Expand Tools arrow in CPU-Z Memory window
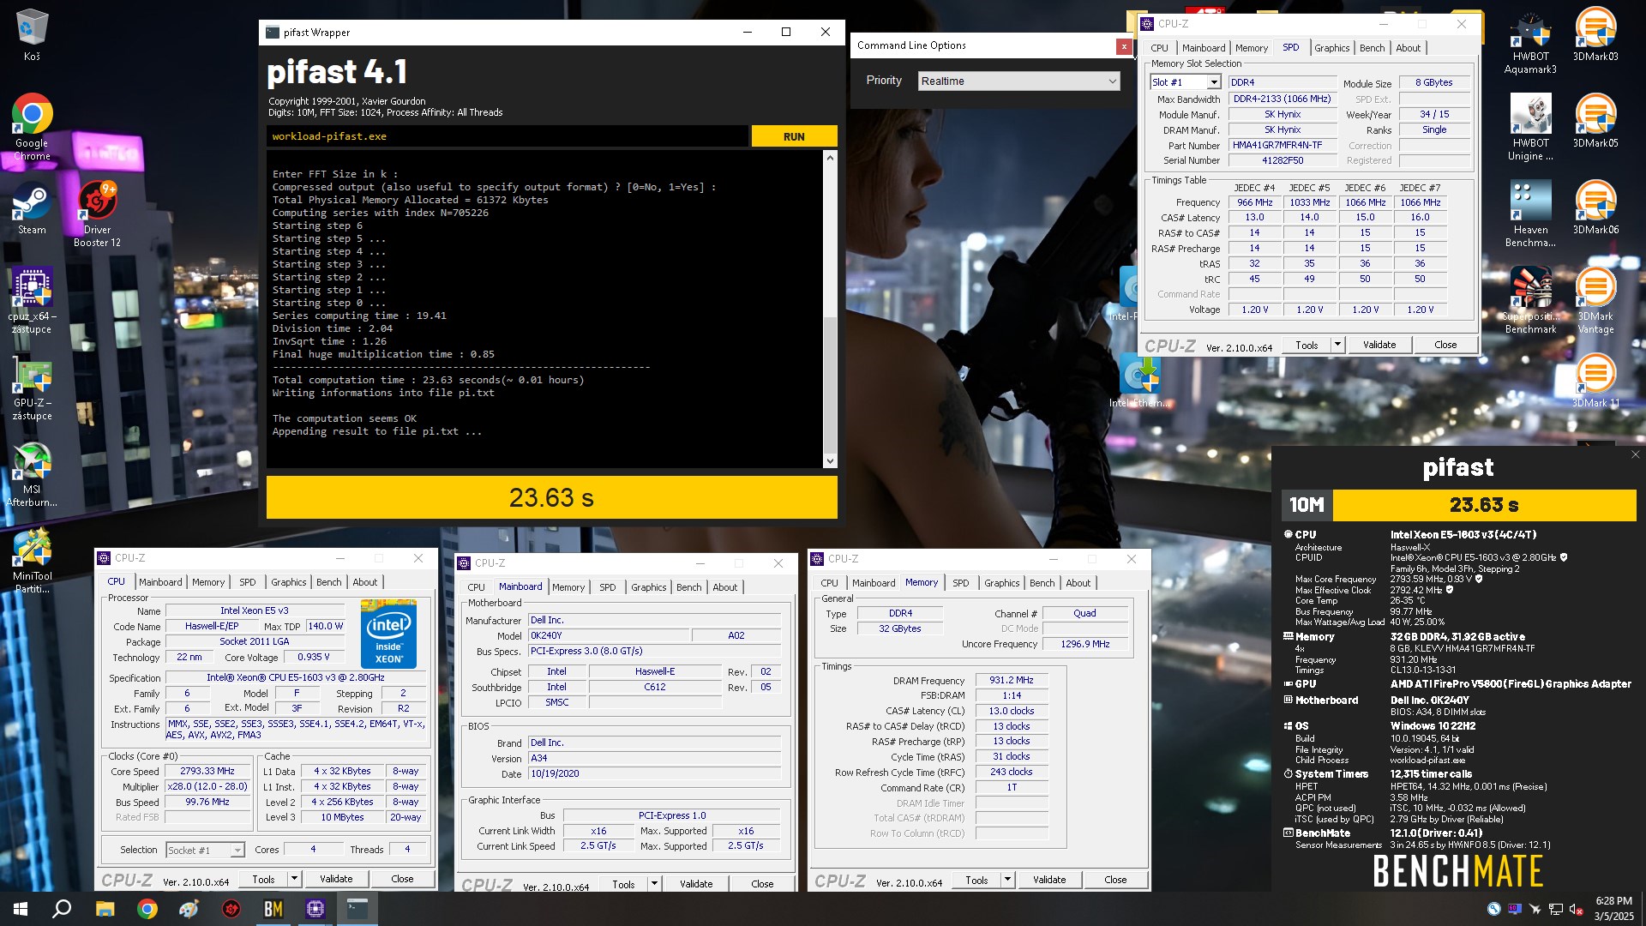 [x=1006, y=880]
